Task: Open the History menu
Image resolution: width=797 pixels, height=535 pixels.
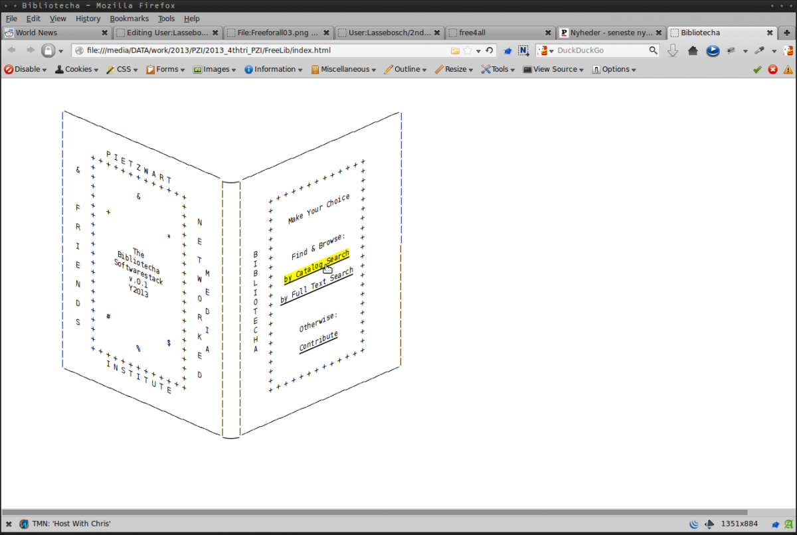Action: [88, 19]
